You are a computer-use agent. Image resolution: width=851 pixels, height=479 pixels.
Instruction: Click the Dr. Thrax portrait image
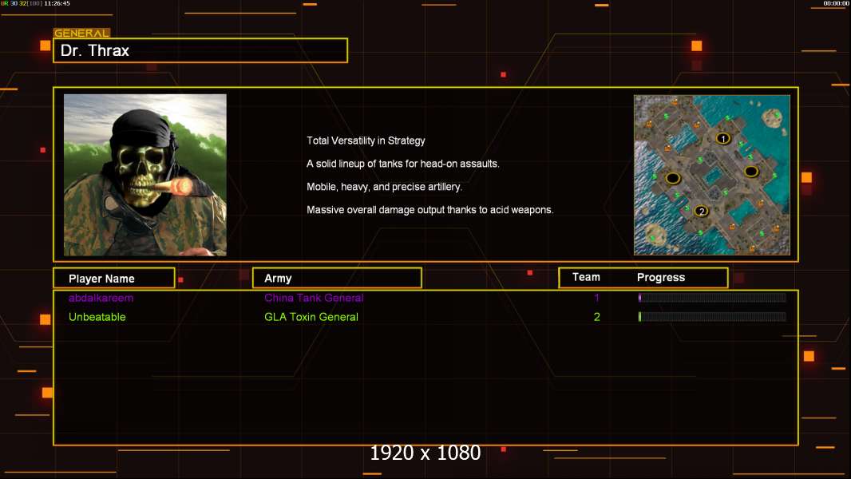[x=145, y=175]
